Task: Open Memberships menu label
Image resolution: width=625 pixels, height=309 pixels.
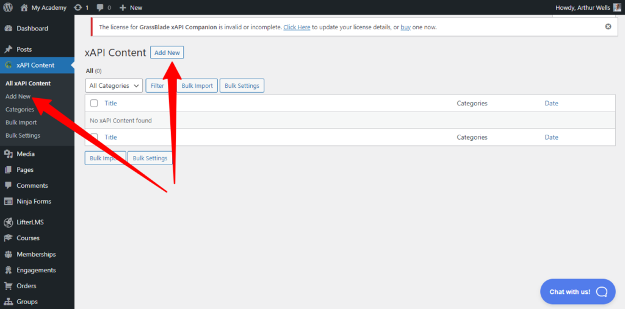Action: tap(36, 254)
